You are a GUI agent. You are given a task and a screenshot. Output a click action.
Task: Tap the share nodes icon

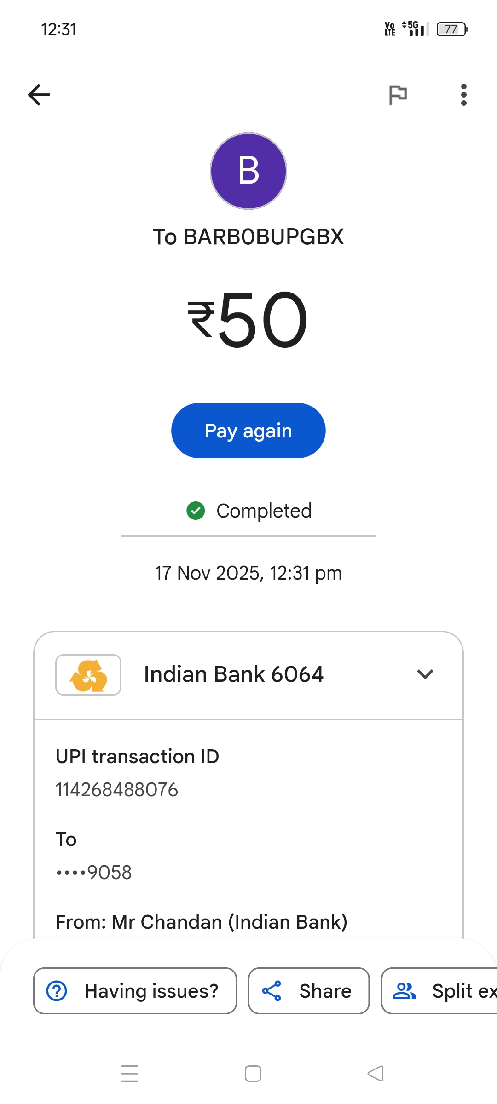(272, 991)
